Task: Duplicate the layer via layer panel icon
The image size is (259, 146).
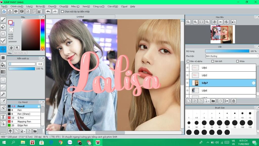Action: (220, 101)
